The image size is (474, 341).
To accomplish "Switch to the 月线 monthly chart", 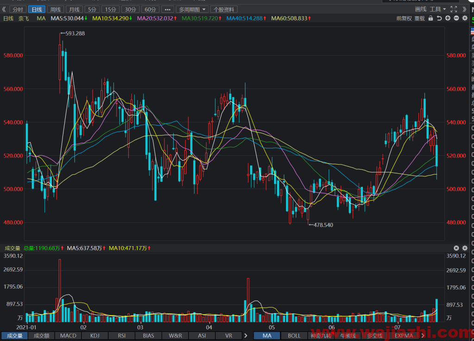I will (x=74, y=10).
